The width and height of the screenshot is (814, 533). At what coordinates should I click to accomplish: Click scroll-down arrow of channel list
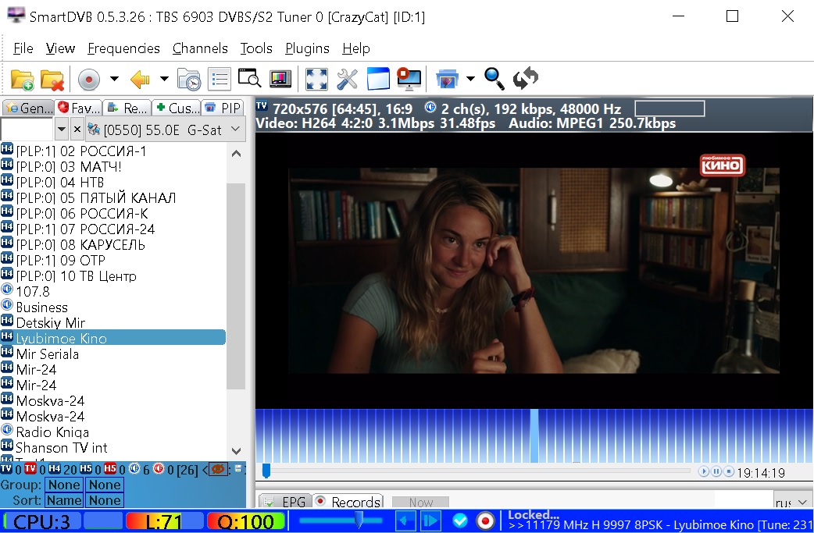236,450
